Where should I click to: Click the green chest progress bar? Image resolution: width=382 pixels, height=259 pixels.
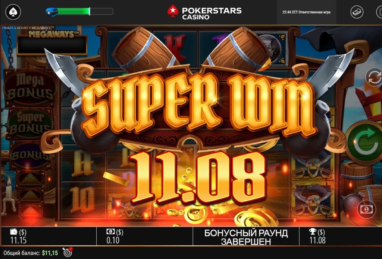85,12
